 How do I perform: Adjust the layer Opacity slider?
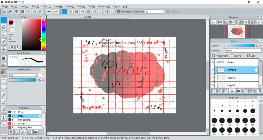pos(240,46)
